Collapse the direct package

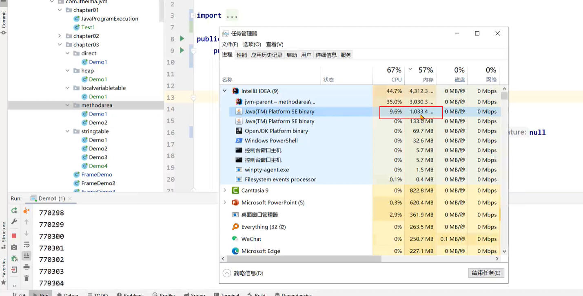[x=68, y=53]
